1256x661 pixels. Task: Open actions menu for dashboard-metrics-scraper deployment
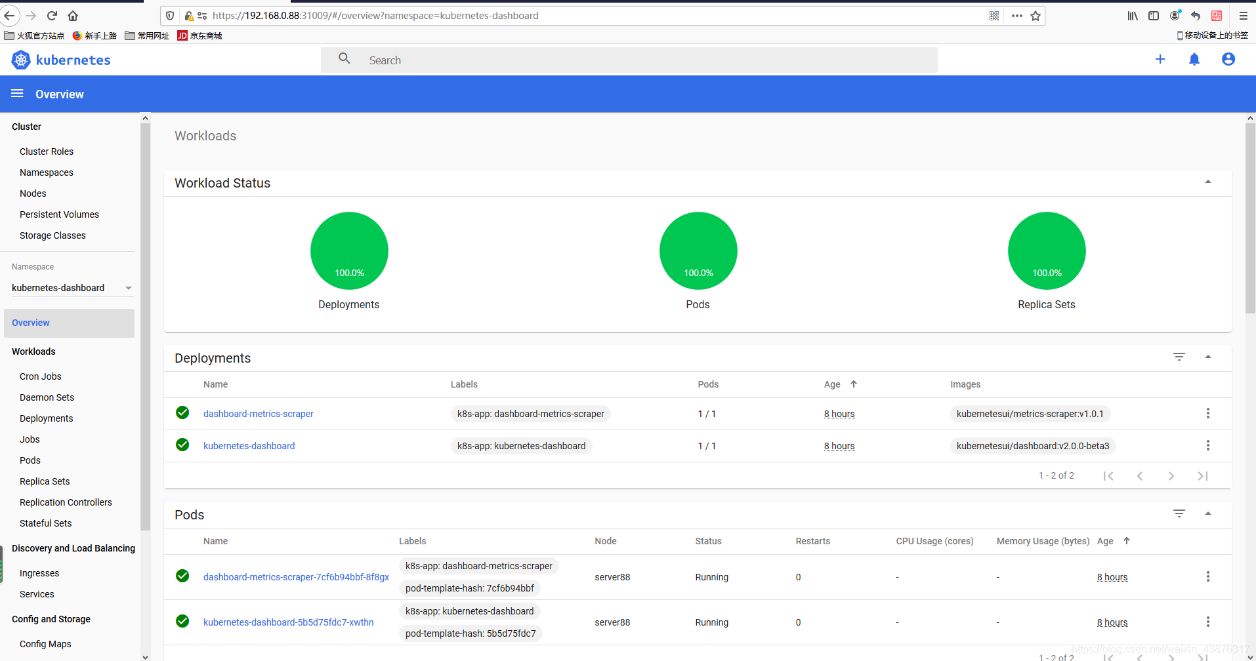click(1207, 413)
